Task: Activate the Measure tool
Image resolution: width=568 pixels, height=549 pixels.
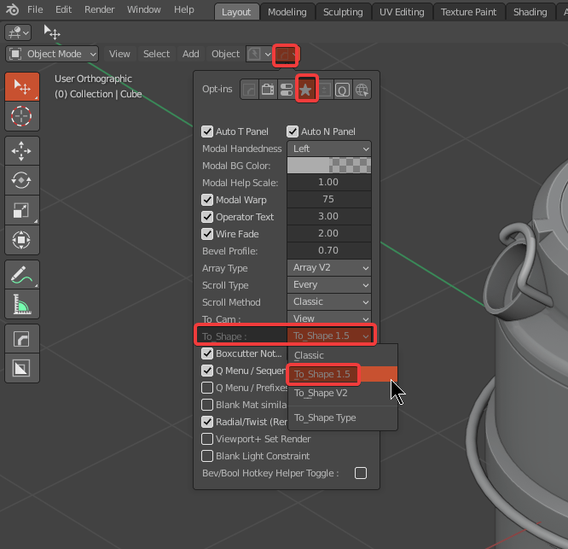Action: click(21, 303)
